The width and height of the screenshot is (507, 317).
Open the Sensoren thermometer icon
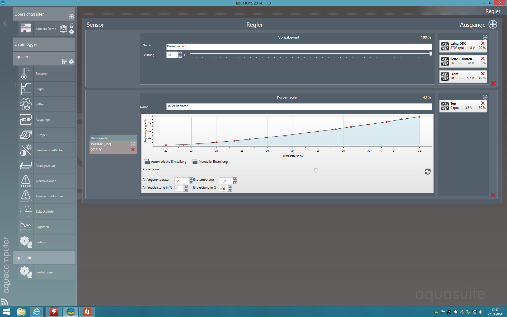coord(26,73)
